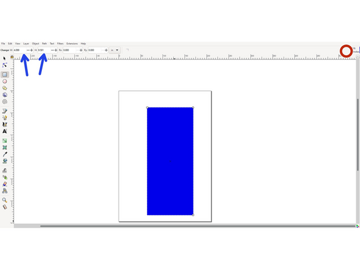
Task: Click the vertical canvas scrollbar
Action: (x=358, y=135)
